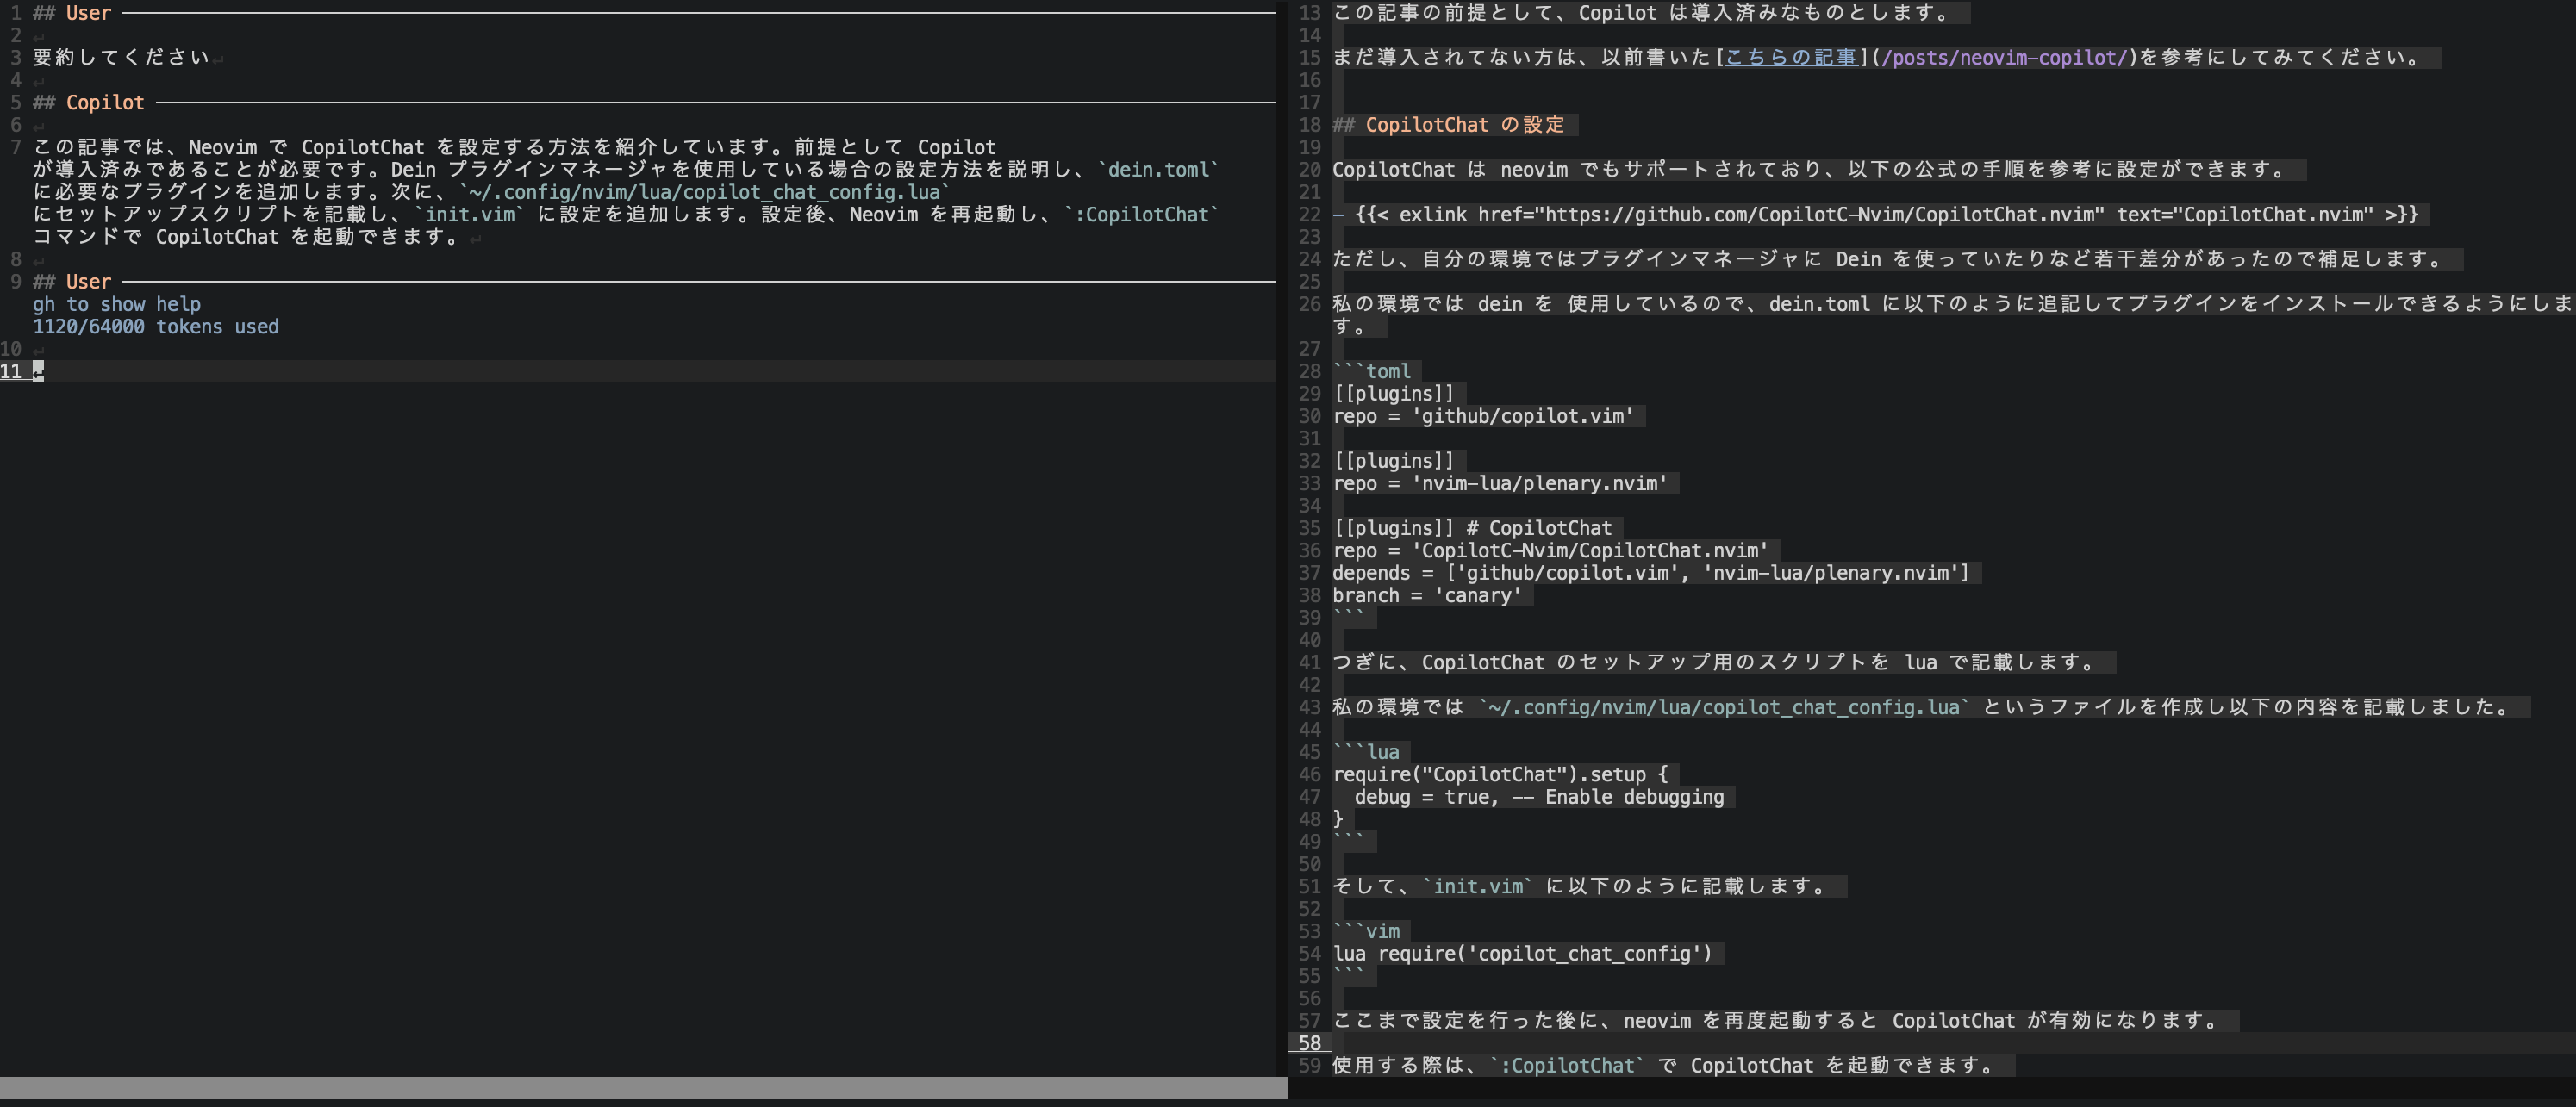The image size is (2576, 1107).
Task: Click line number 58 in the right pane
Action: point(1309,1043)
